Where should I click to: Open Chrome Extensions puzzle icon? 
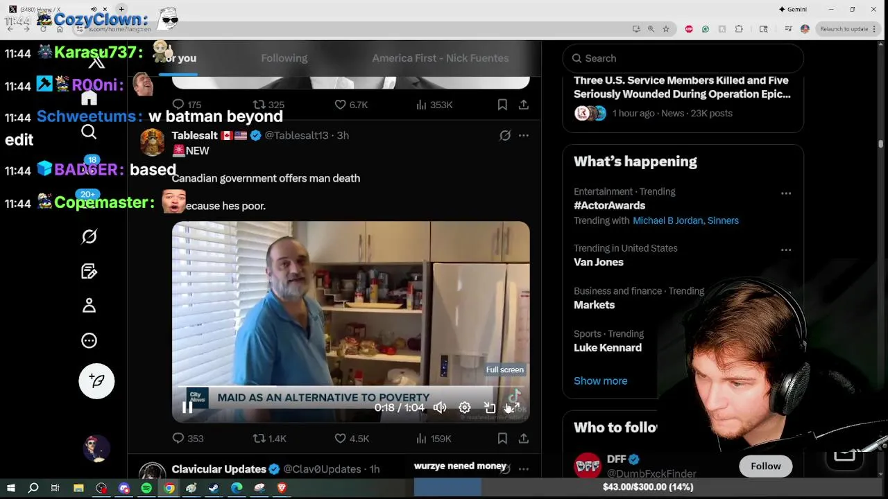click(739, 28)
